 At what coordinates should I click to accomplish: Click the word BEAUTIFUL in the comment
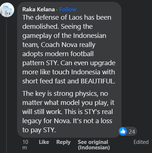98,81
